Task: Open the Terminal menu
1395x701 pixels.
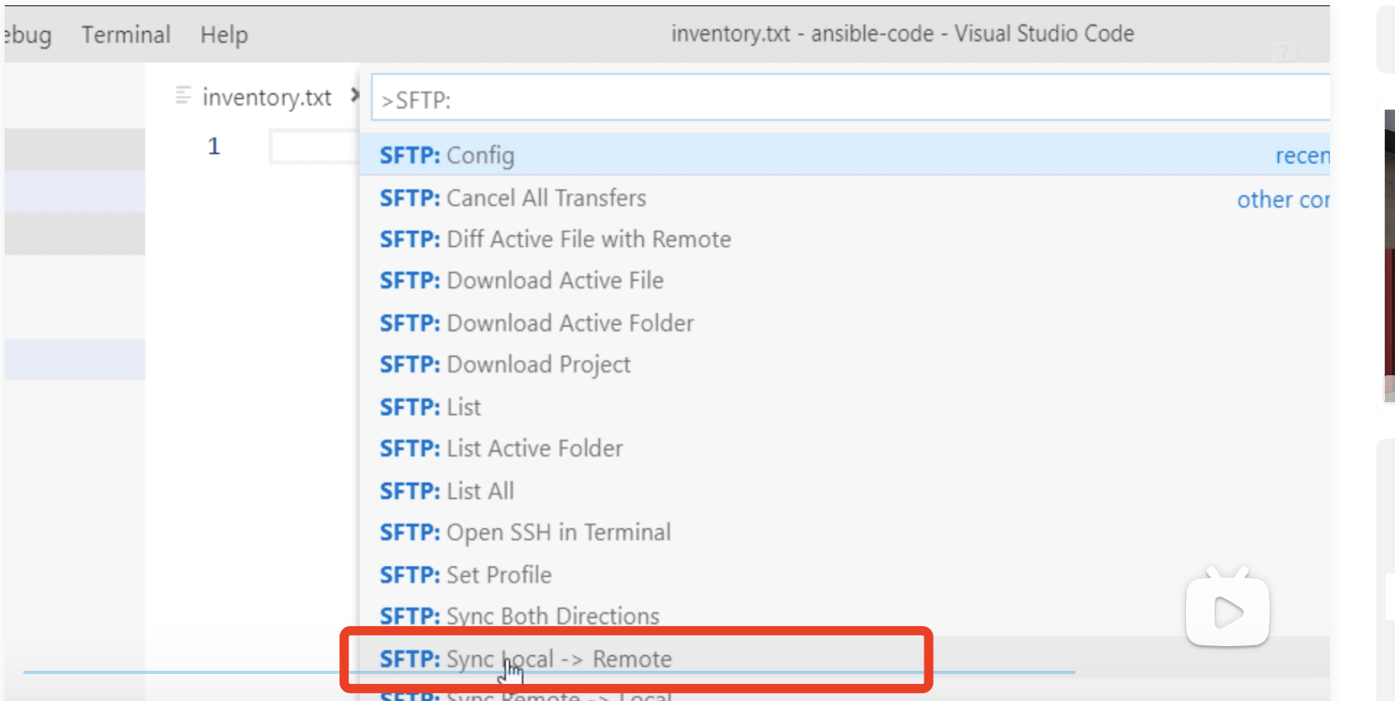Action: 126,35
